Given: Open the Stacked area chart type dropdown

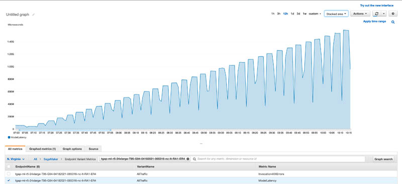Looking at the screenshot, I should click(x=336, y=14).
